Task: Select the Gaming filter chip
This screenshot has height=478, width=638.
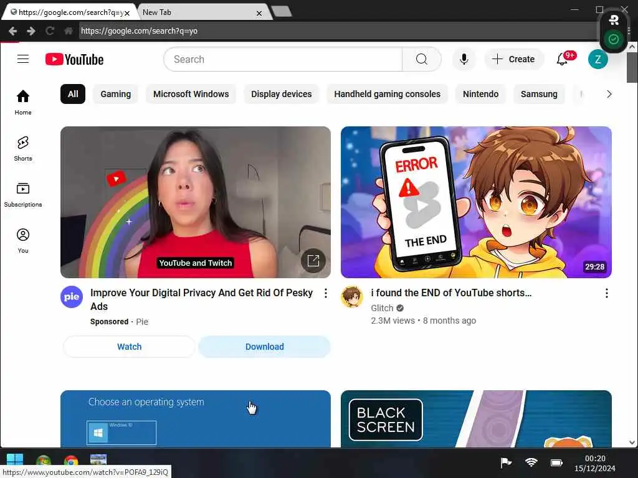Action: click(115, 95)
